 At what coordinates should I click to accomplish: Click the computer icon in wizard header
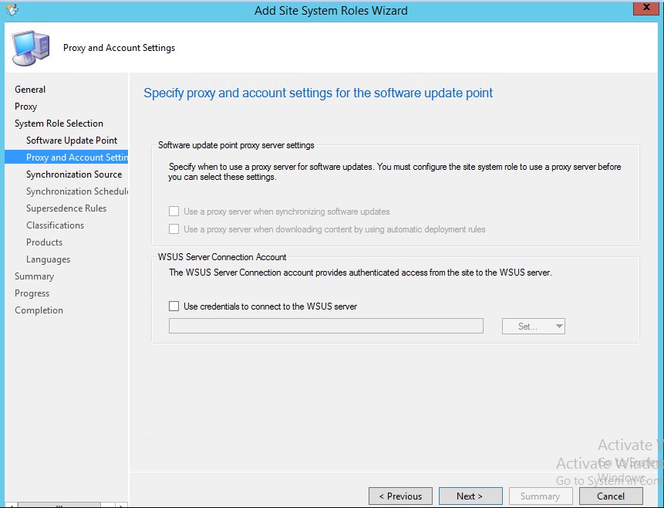pyautogui.click(x=31, y=48)
